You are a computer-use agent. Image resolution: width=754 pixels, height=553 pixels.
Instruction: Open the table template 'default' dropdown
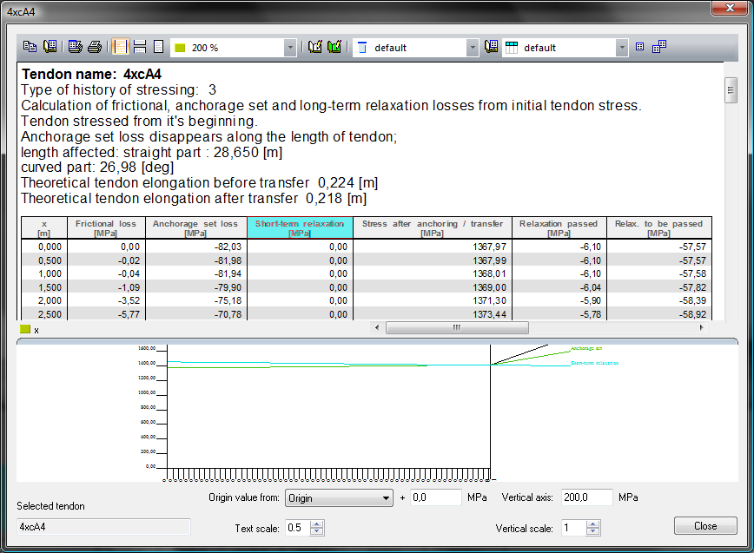(x=622, y=48)
